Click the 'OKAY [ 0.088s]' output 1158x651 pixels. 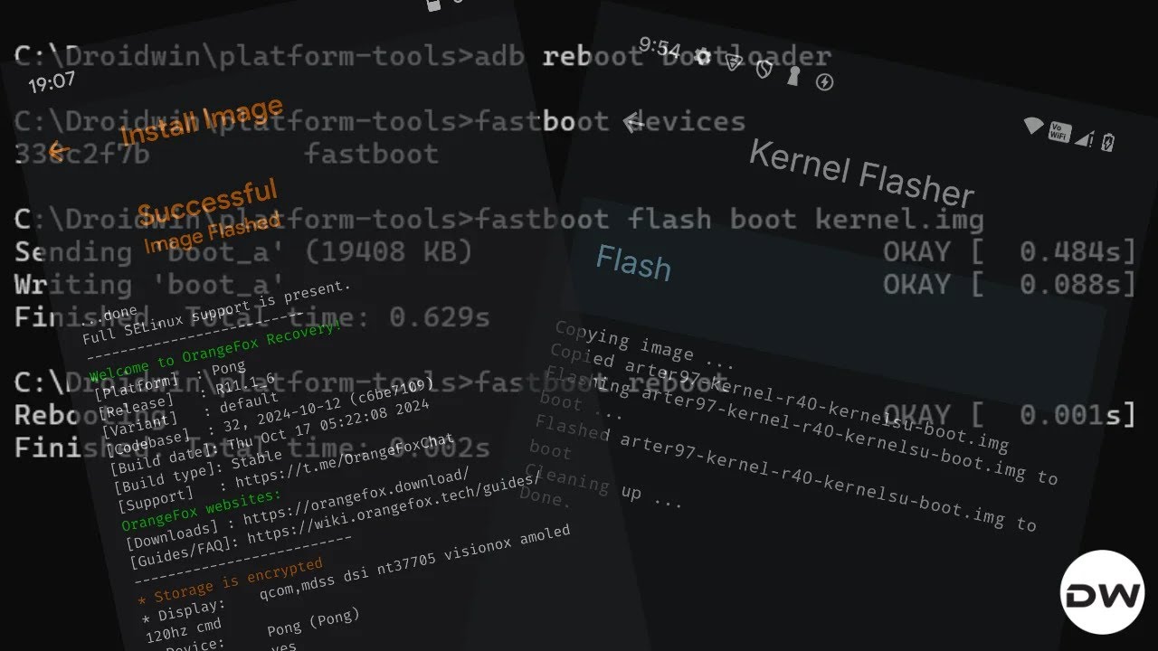pos(1009,285)
